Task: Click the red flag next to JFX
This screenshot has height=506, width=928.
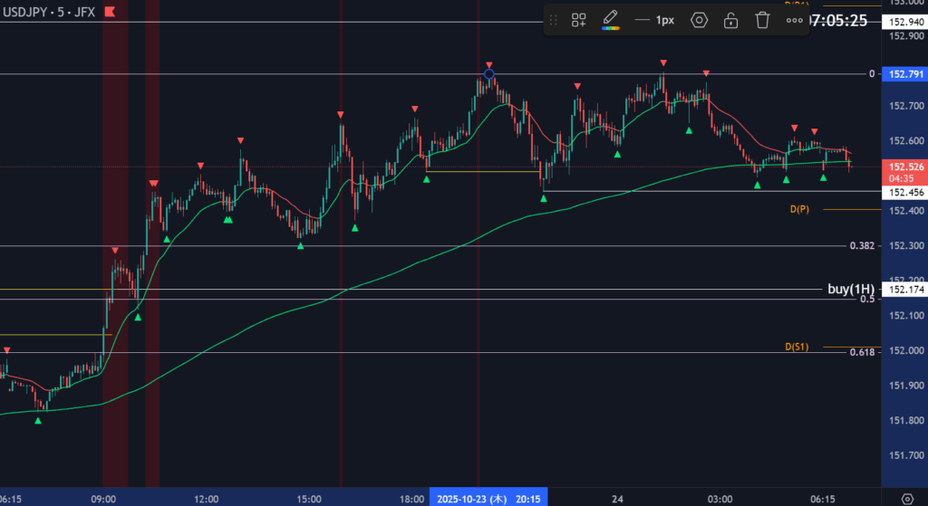Action: pyautogui.click(x=109, y=12)
